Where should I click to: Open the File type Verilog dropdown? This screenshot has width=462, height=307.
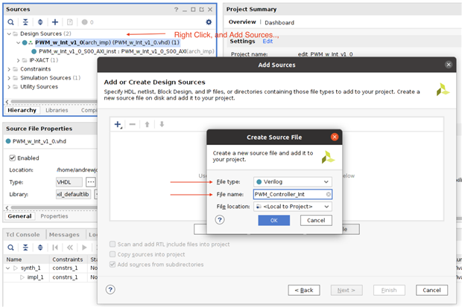[x=293, y=181]
